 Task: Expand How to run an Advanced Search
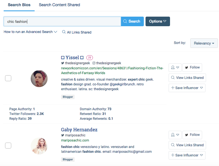tap(30, 32)
